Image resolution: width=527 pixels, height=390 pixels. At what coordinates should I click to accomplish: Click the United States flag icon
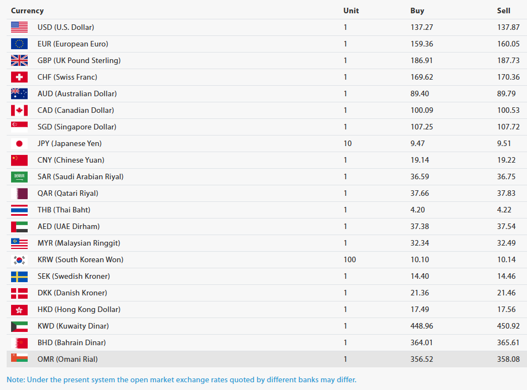pyautogui.click(x=19, y=27)
